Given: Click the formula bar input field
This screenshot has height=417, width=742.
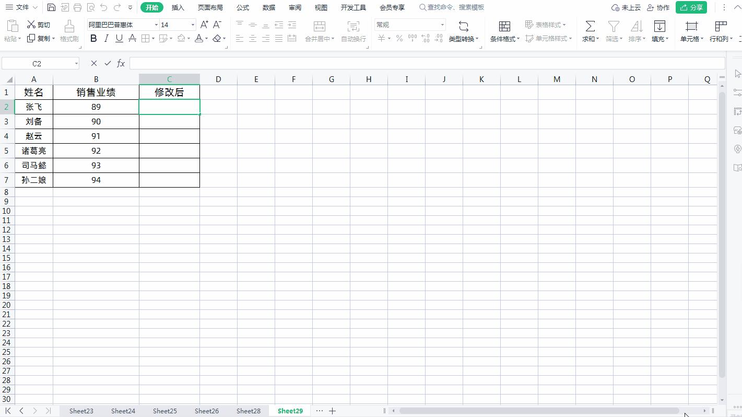Looking at the screenshot, I should click(x=426, y=63).
